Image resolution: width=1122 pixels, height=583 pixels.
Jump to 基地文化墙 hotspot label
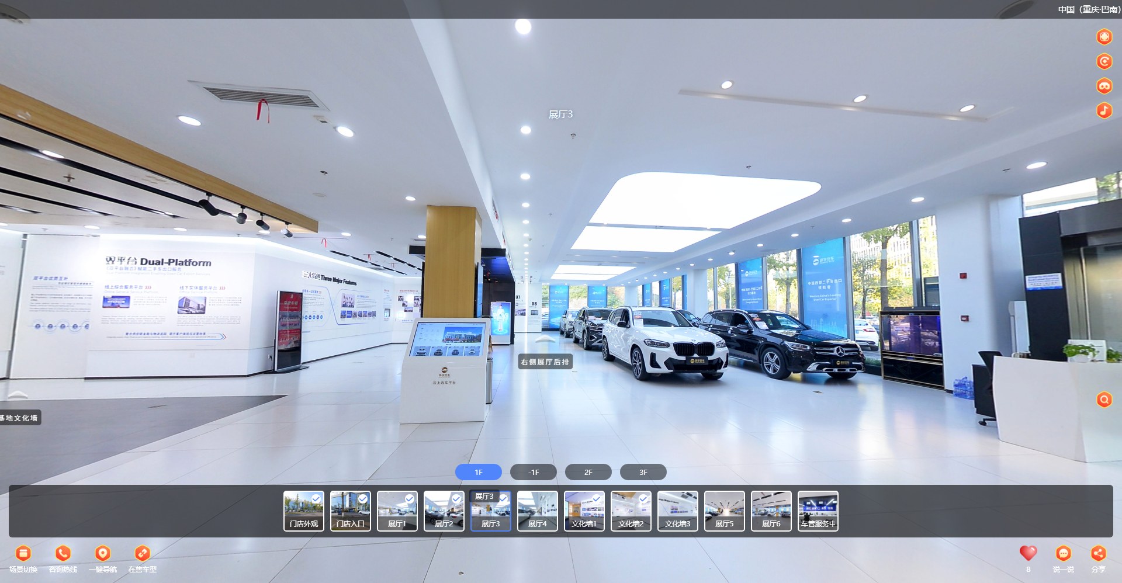pos(19,418)
